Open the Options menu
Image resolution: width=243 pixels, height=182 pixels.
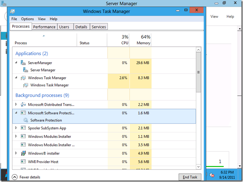28,19
